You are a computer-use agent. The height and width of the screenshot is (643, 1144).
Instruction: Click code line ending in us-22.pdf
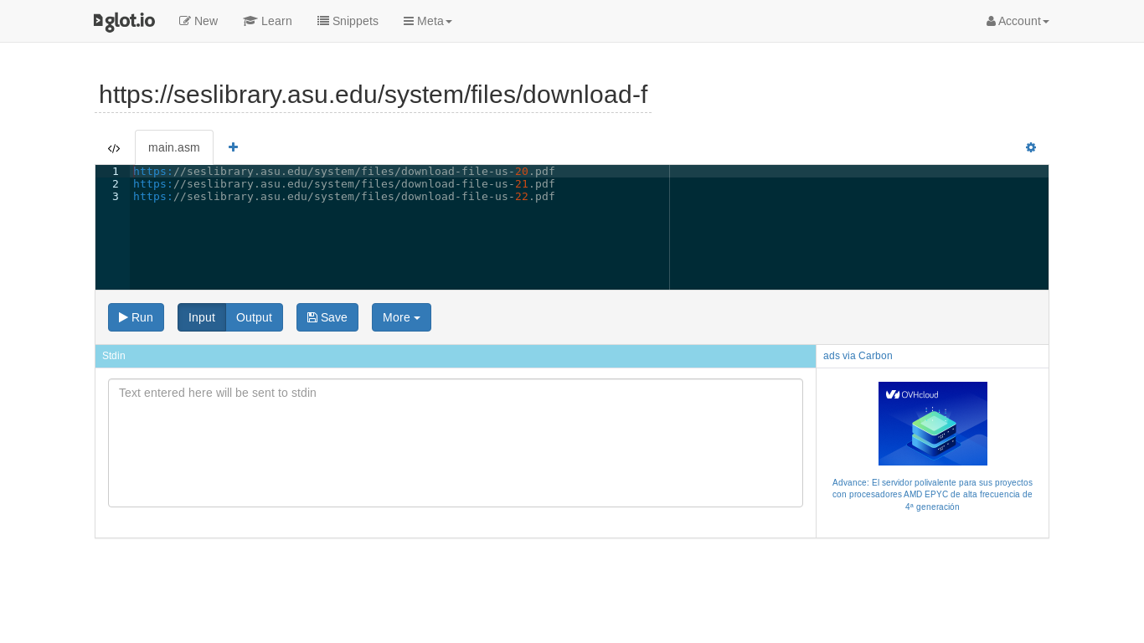(344, 197)
